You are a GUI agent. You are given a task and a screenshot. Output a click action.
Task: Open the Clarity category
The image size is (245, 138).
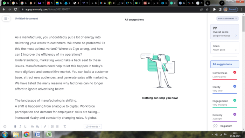[x=225, y=89]
